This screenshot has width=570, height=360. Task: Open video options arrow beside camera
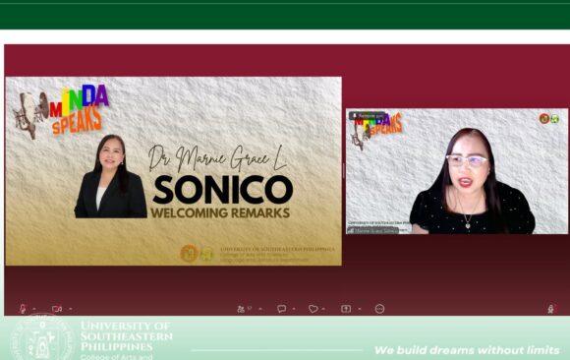pyautogui.click(x=71, y=309)
